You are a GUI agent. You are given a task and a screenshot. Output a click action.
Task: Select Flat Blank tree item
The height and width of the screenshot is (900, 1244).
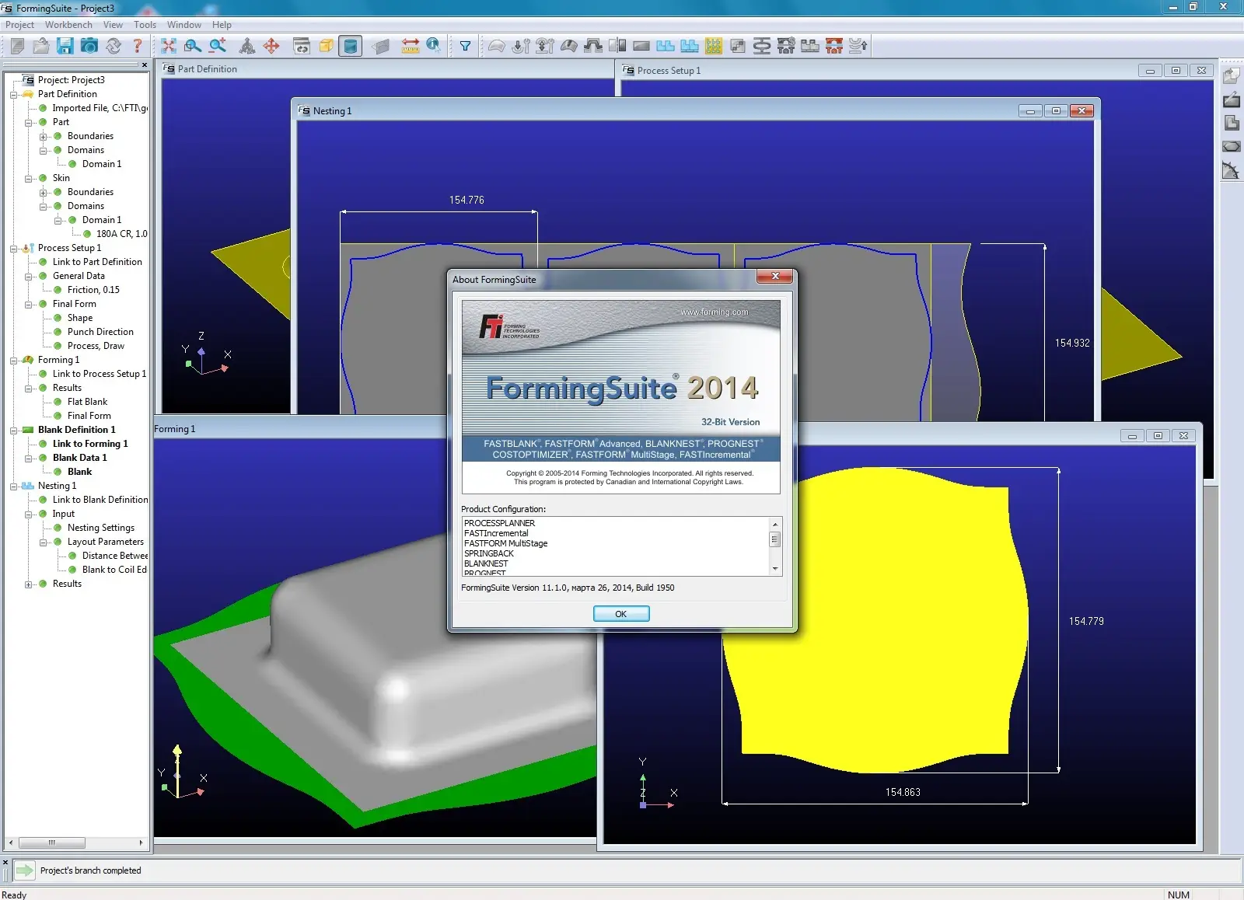point(87,402)
